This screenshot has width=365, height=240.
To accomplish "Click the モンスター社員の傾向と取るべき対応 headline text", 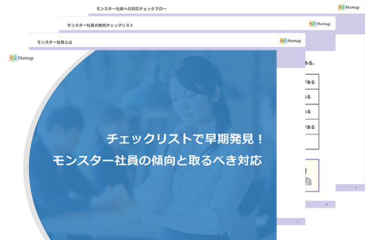I will [x=158, y=161].
